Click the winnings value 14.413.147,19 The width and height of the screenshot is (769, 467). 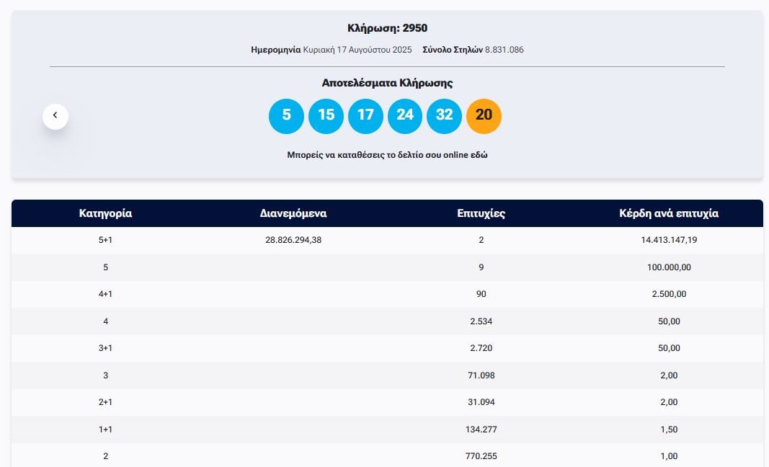669,240
